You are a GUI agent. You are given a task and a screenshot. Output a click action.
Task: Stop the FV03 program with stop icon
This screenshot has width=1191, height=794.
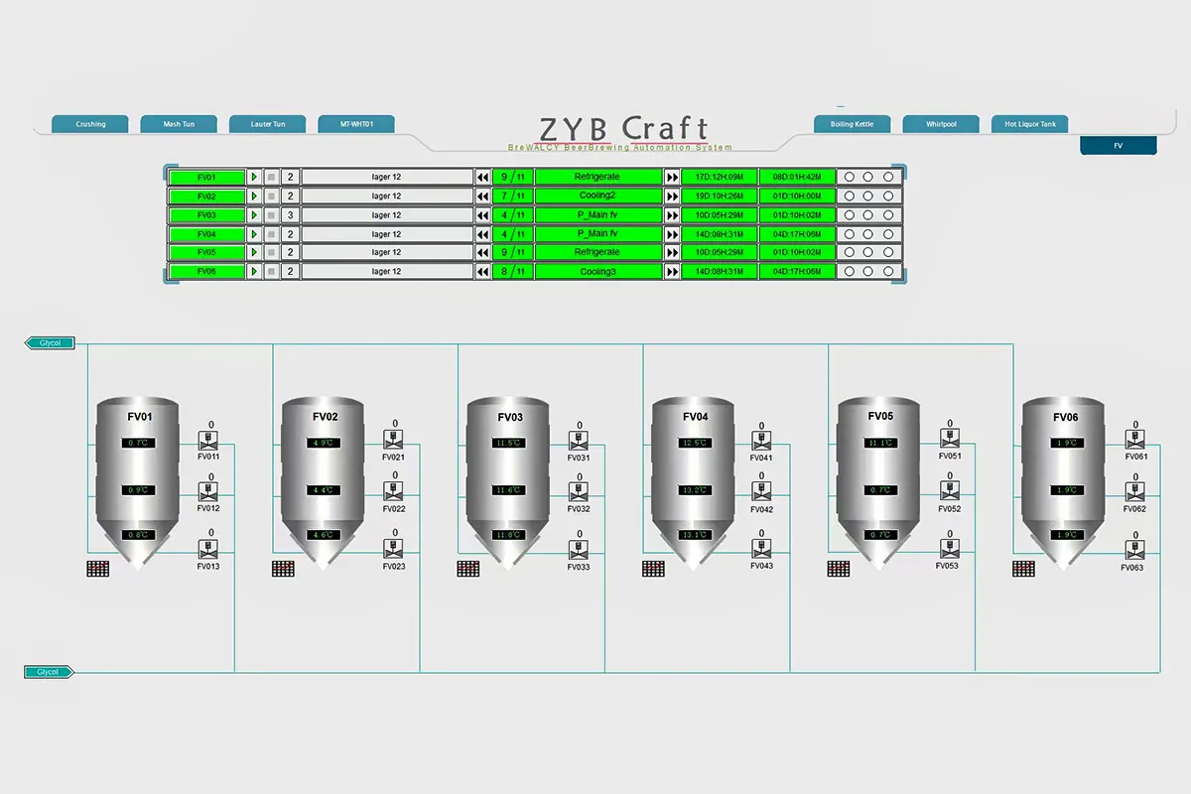pos(271,214)
